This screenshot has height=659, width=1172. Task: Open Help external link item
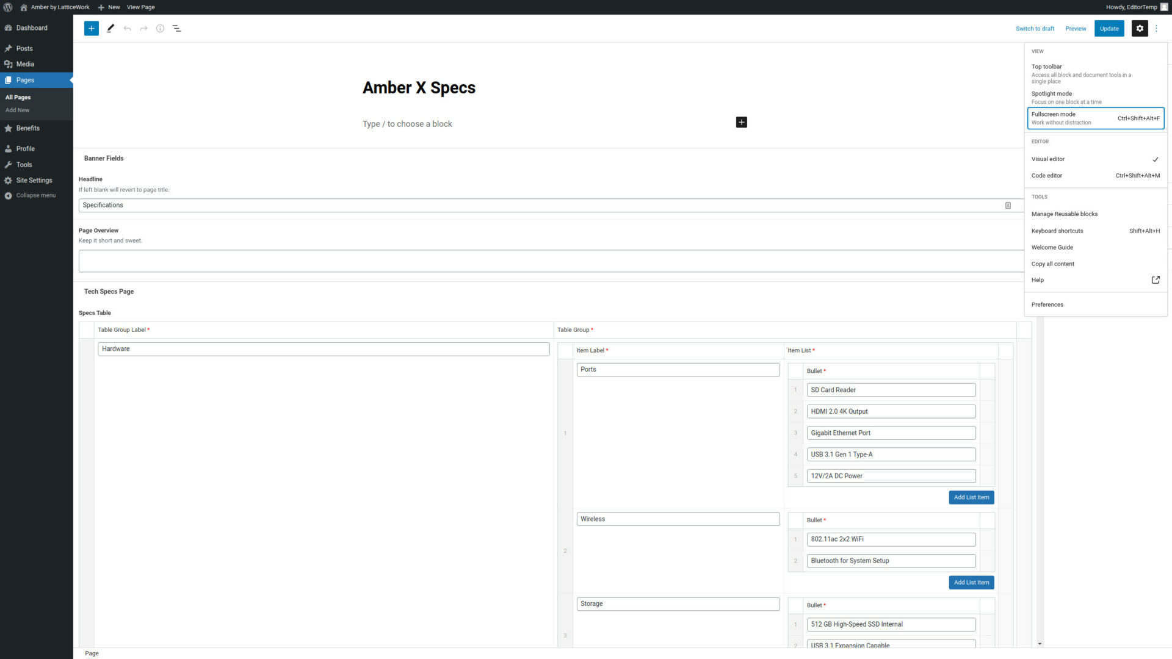[1095, 280]
